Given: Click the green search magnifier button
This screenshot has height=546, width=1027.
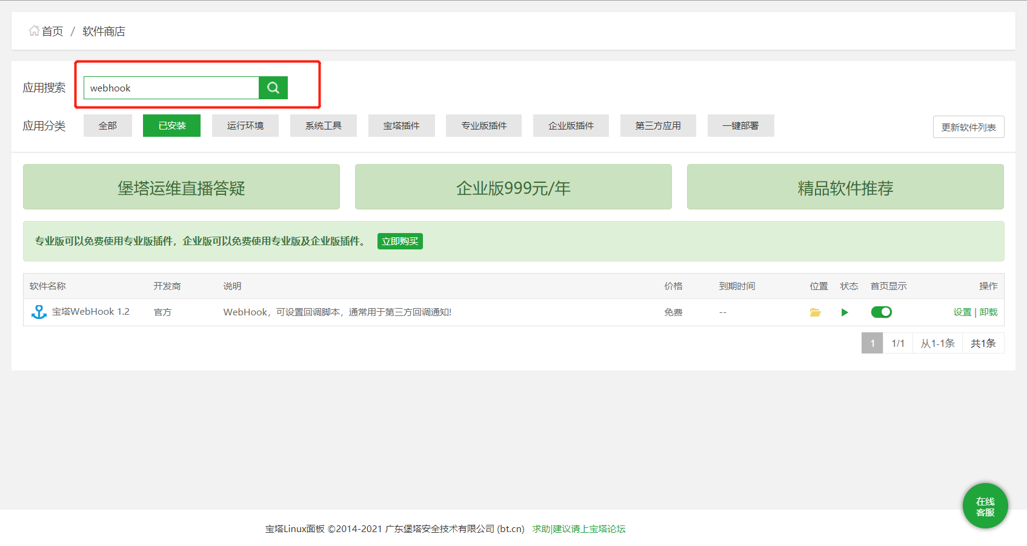Looking at the screenshot, I should [x=273, y=88].
